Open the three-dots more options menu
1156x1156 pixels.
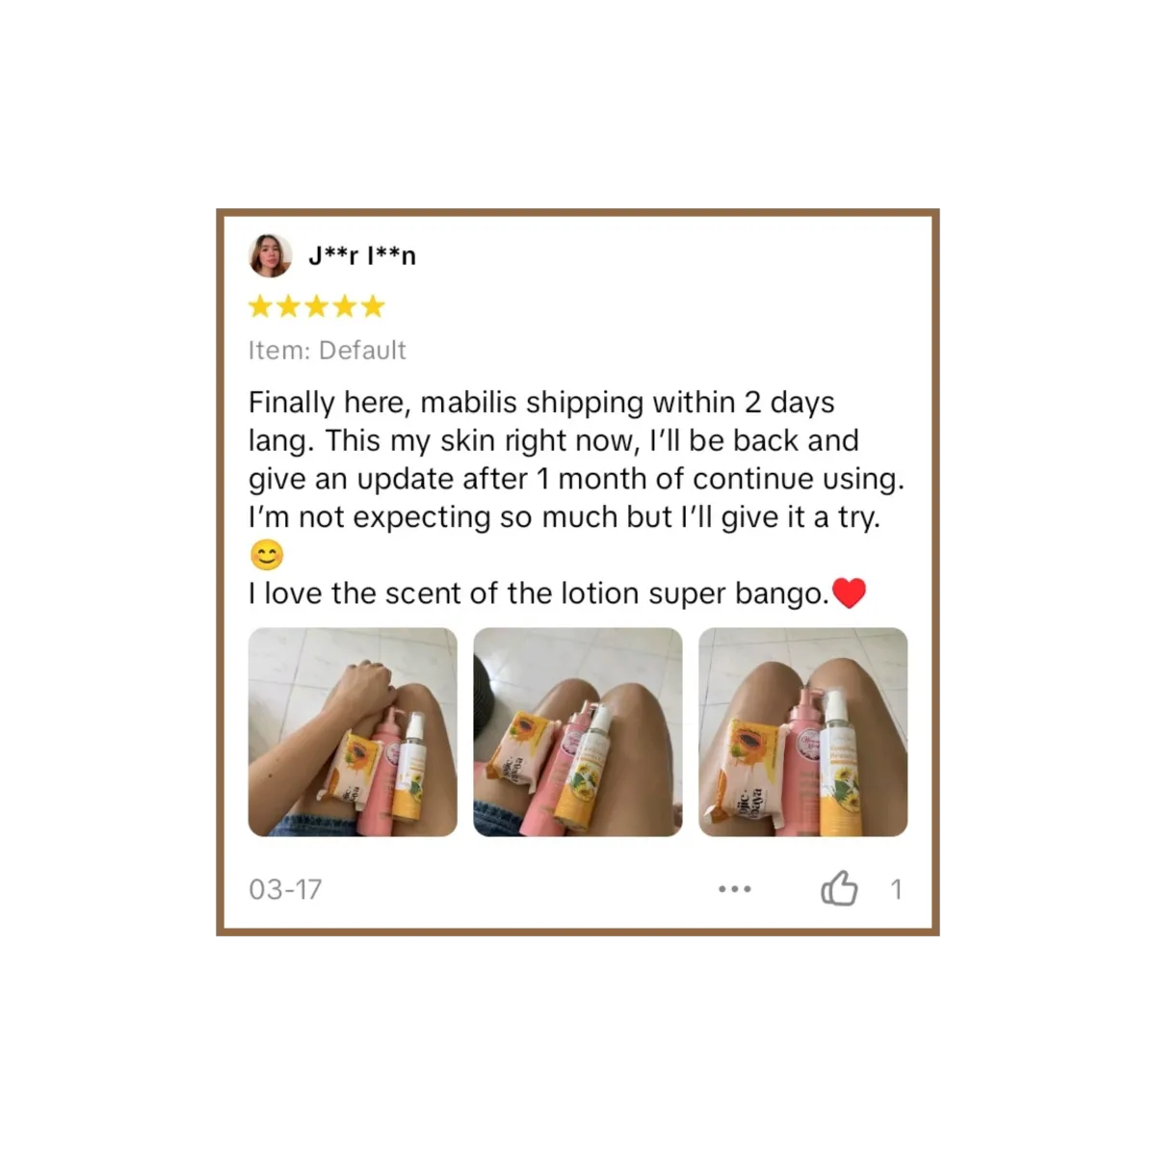tap(735, 889)
